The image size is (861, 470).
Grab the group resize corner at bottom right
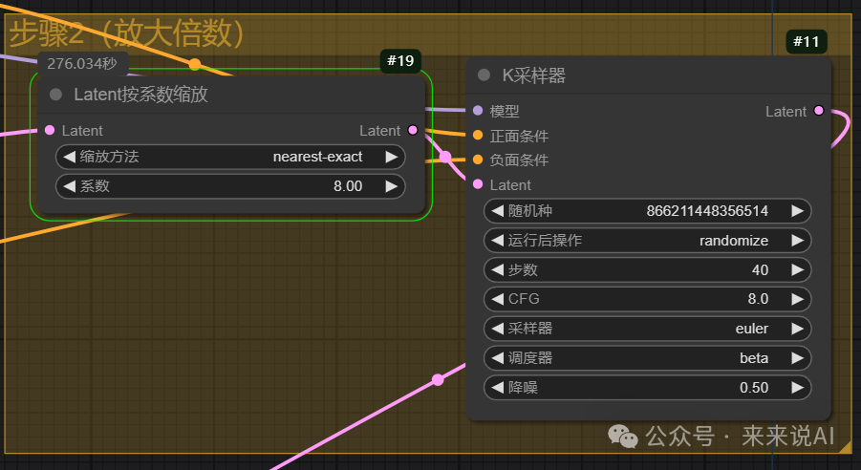tap(845, 447)
